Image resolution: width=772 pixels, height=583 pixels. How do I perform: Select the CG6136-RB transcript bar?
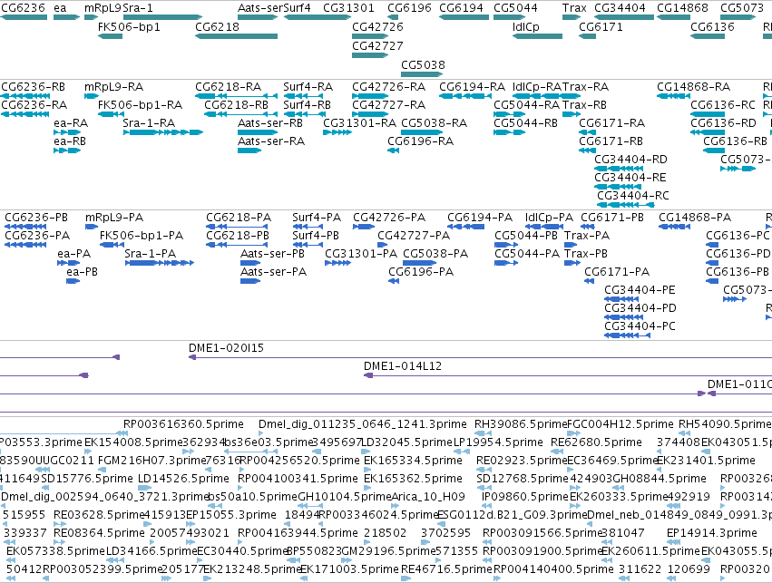[714, 151]
